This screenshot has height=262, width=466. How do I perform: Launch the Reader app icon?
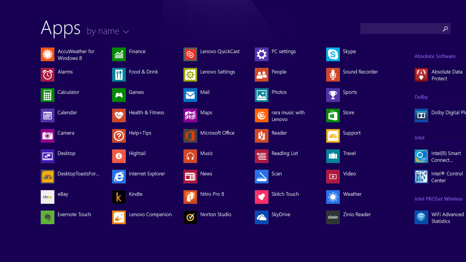point(262,136)
